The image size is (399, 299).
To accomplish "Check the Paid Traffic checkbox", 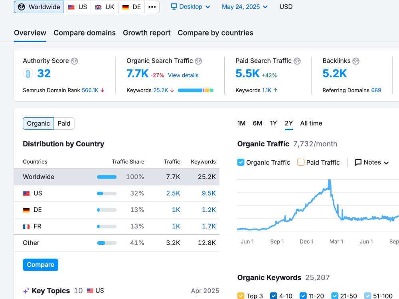I will (301, 162).
